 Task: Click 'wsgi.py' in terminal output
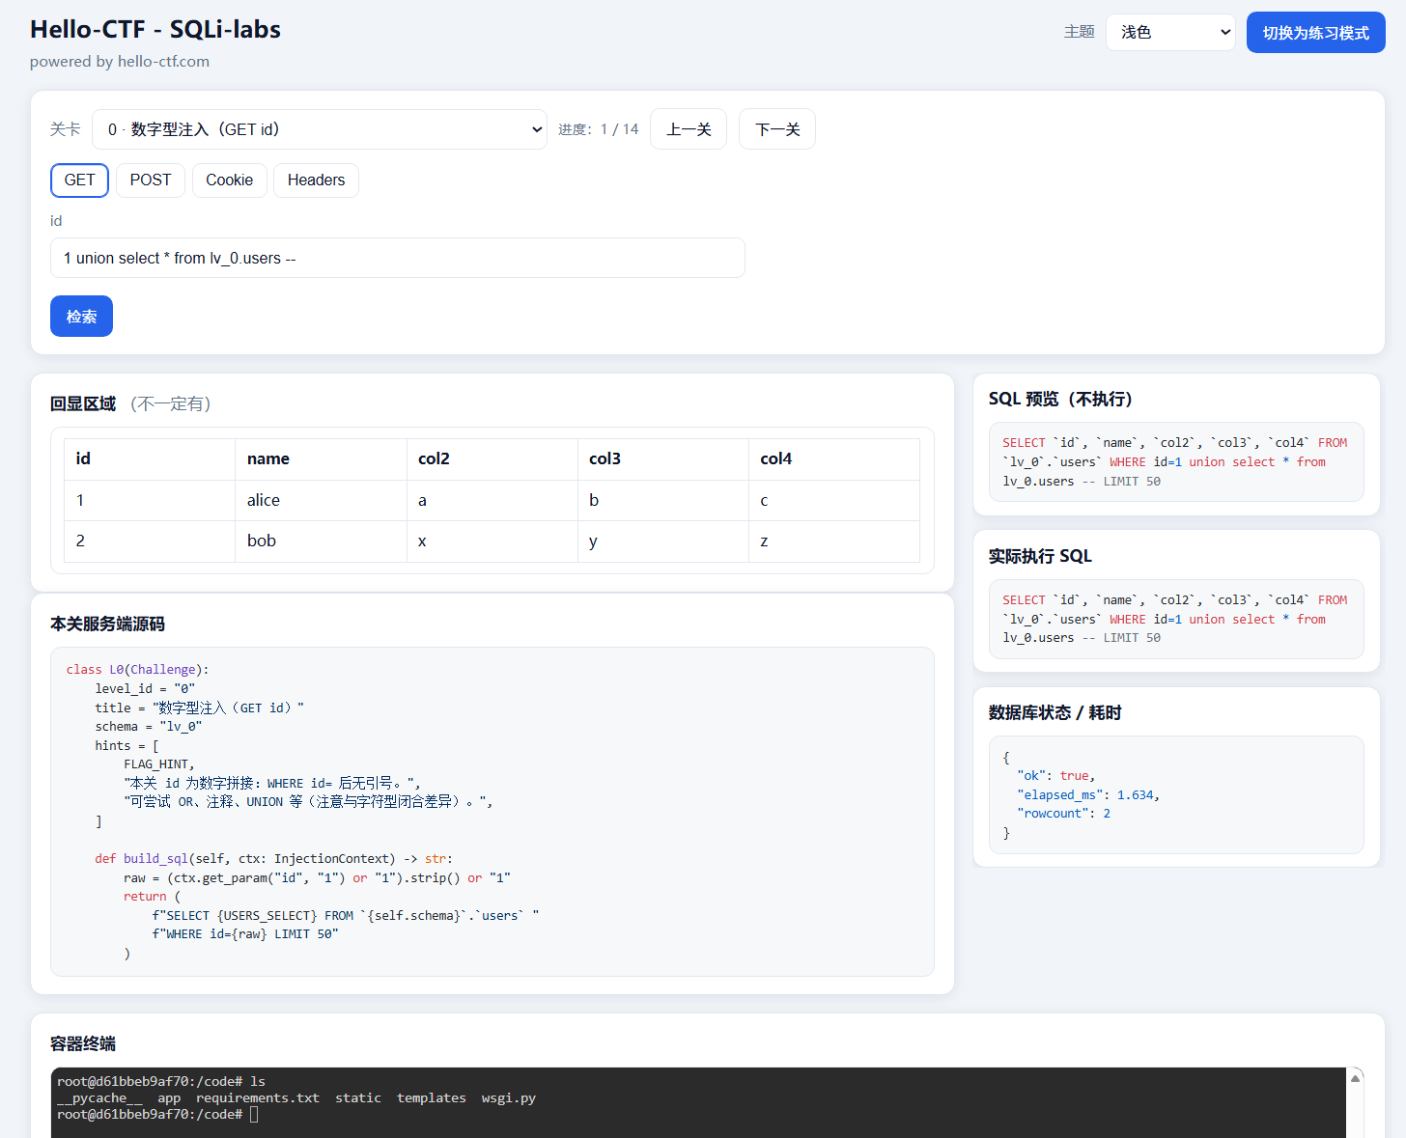click(509, 1098)
